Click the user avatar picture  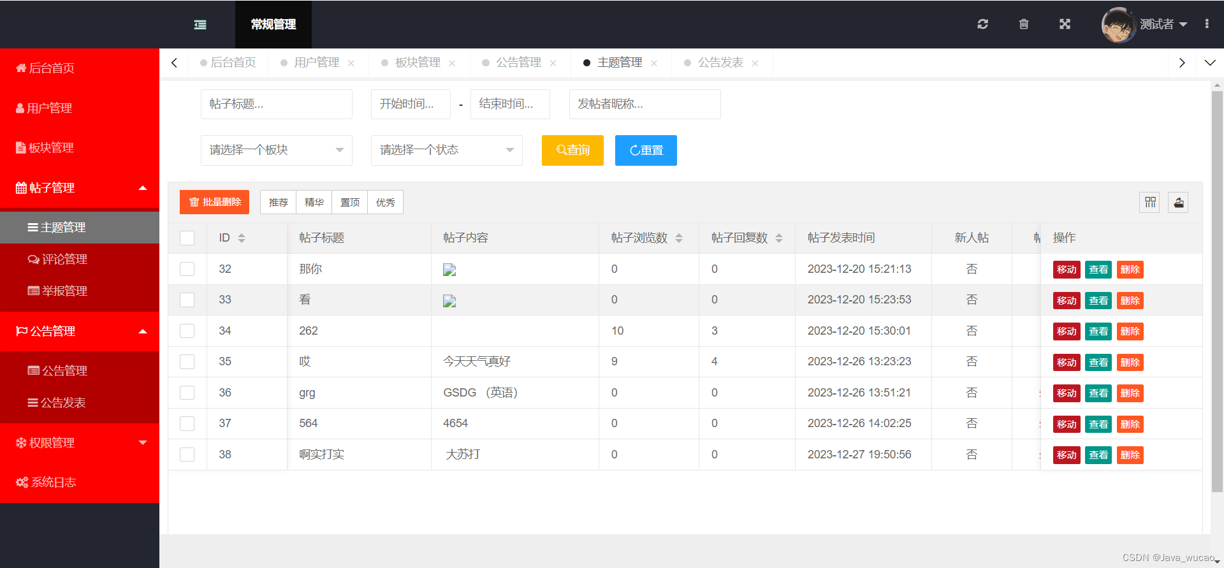(x=1118, y=25)
